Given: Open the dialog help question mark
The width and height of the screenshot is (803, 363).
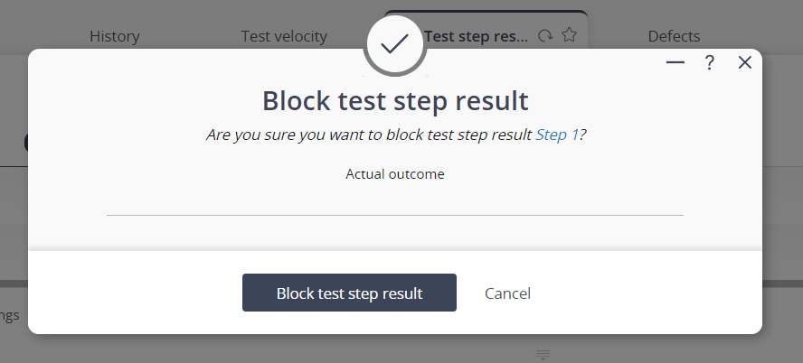Looking at the screenshot, I should (x=710, y=62).
